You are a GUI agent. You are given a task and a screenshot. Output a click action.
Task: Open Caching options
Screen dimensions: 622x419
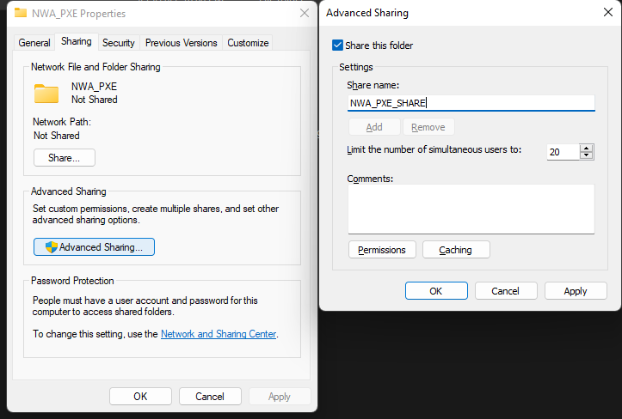pos(456,250)
